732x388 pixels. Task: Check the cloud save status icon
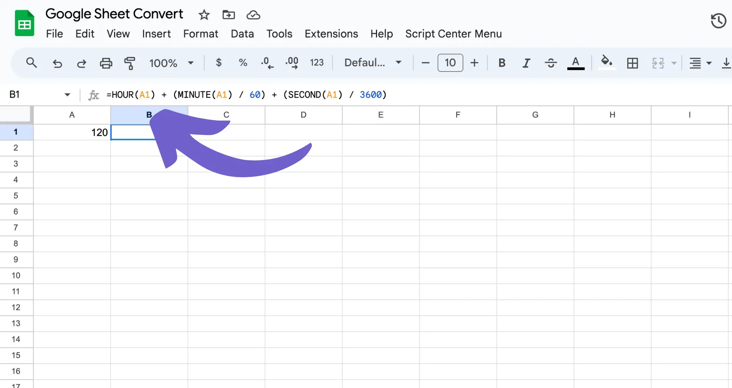point(253,15)
